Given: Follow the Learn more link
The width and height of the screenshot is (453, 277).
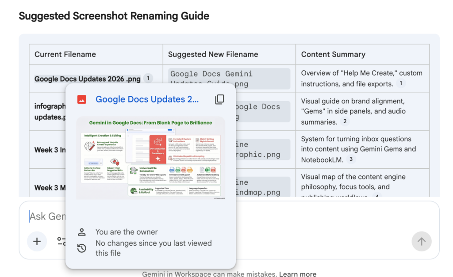Looking at the screenshot, I should 298,274.
